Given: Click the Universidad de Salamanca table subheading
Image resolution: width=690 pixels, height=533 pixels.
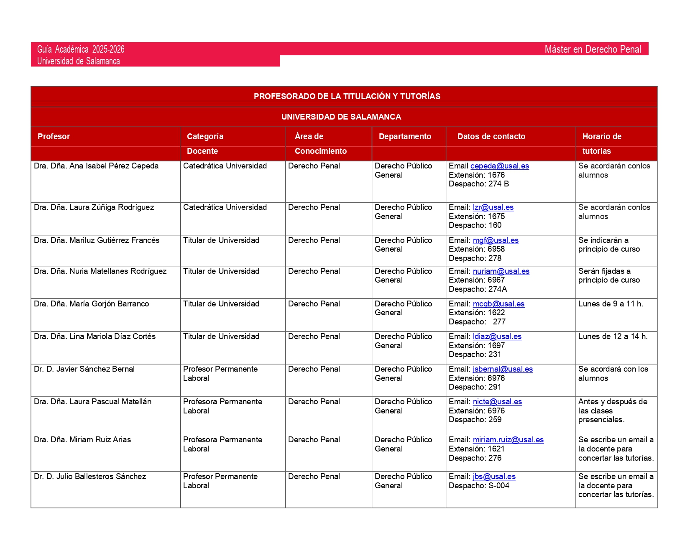Looking at the screenshot, I should [x=341, y=117].
